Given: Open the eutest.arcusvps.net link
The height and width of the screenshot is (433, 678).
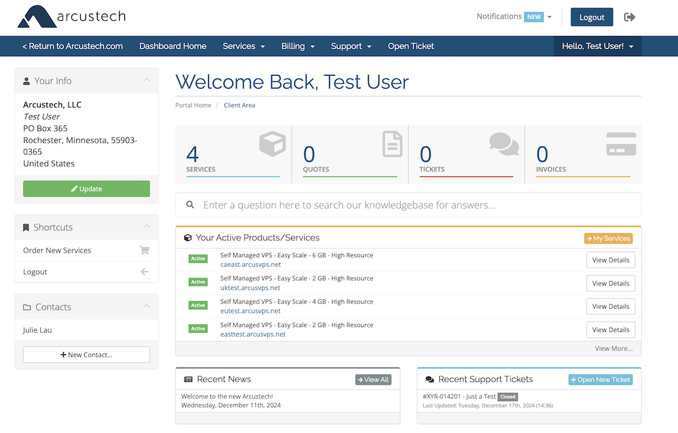Looking at the screenshot, I should (x=250, y=311).
